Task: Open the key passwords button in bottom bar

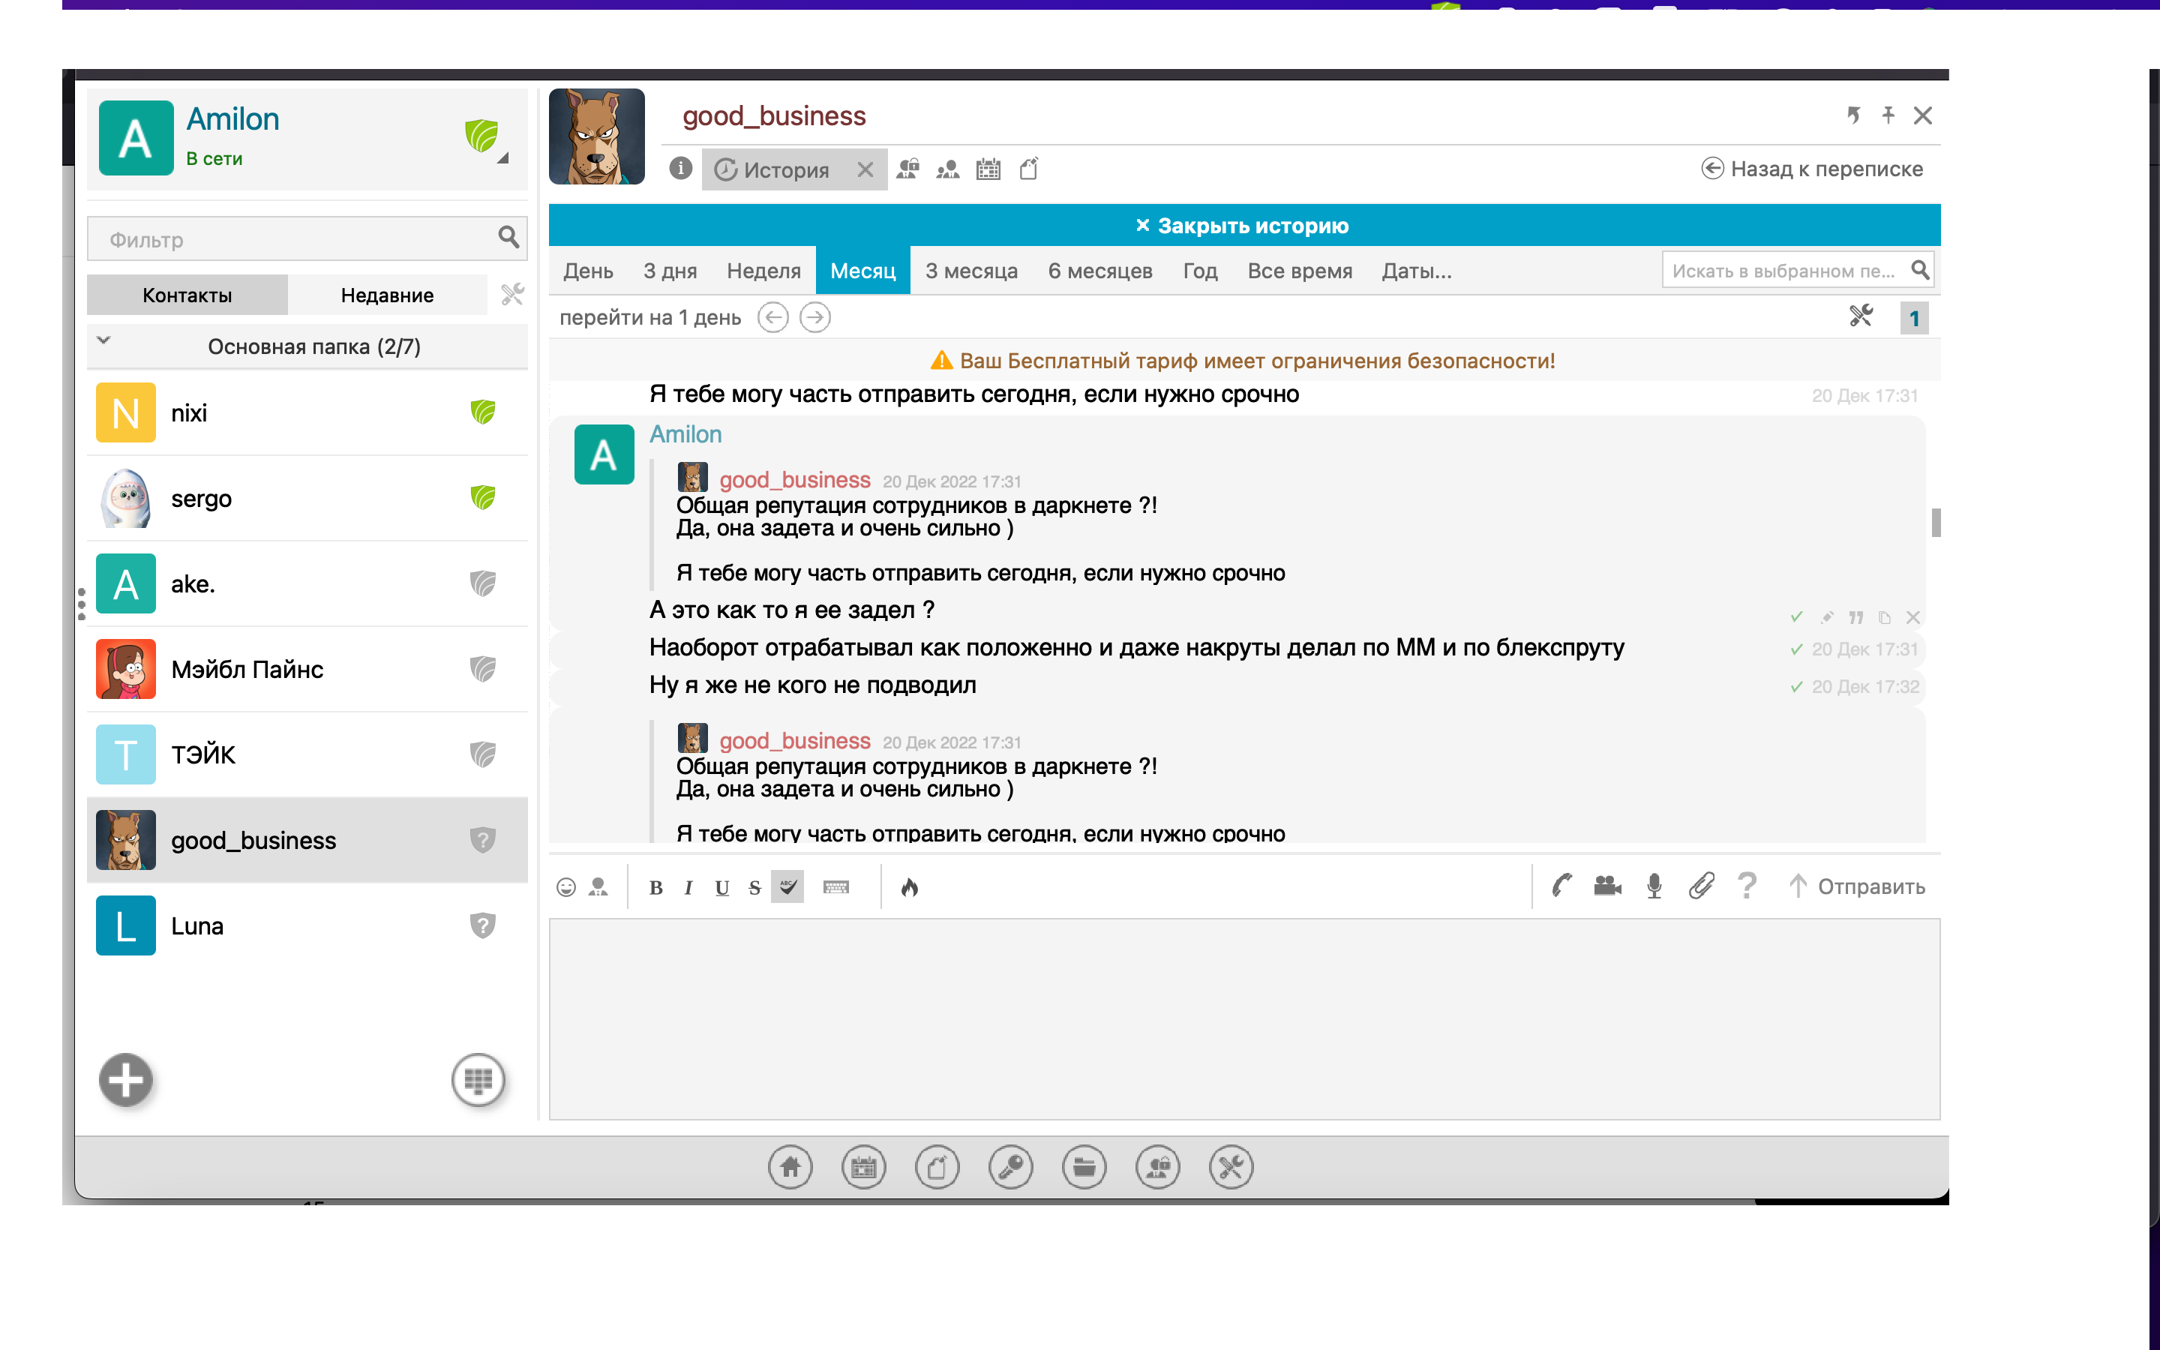Action: click(1011, 1167)
